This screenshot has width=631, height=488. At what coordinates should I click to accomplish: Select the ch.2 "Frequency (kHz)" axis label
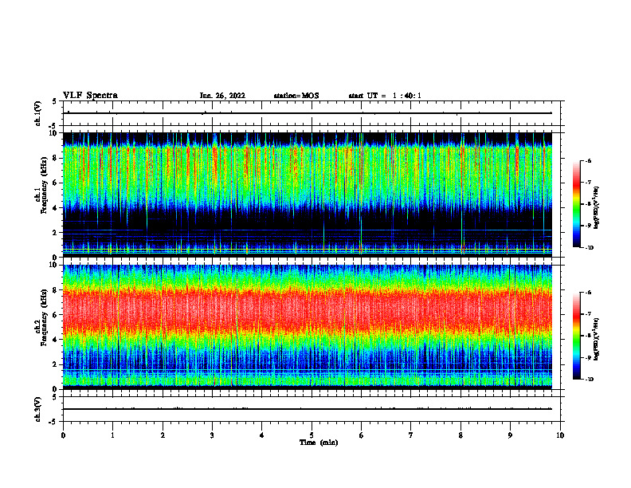click(44, 317)
